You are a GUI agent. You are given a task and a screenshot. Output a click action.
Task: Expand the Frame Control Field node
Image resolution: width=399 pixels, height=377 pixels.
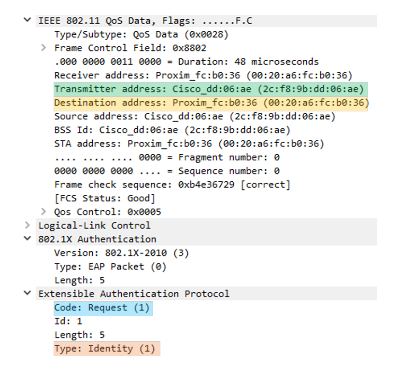(43, 48)
